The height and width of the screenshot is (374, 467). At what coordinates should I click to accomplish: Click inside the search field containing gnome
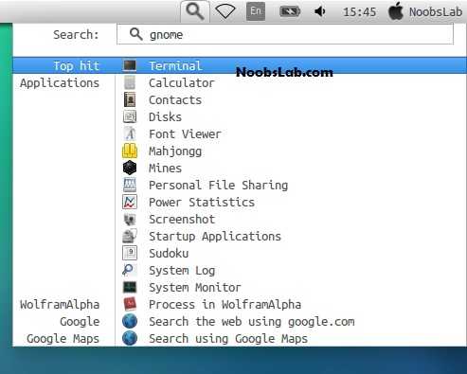pos(285,34)
